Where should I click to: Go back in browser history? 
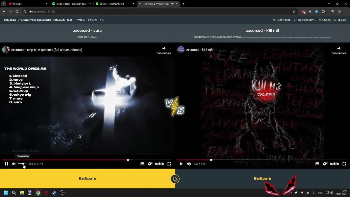point(4,11)
